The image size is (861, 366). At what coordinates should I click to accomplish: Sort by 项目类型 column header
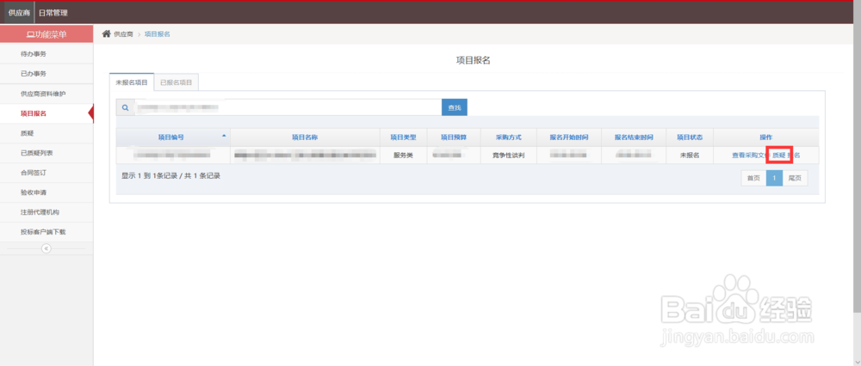point(403,137)
